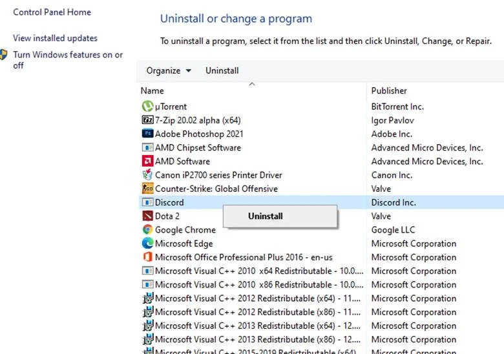The image size is (504, 354).
Task: Choose Uninstall from the context menu
Action: click(266, 216)
